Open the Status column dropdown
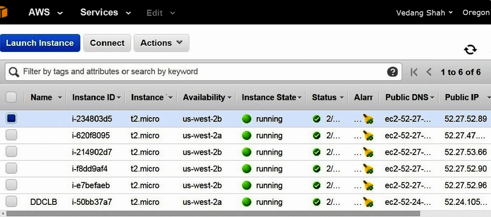Screen dimensions: 491x217 (341, 98)
